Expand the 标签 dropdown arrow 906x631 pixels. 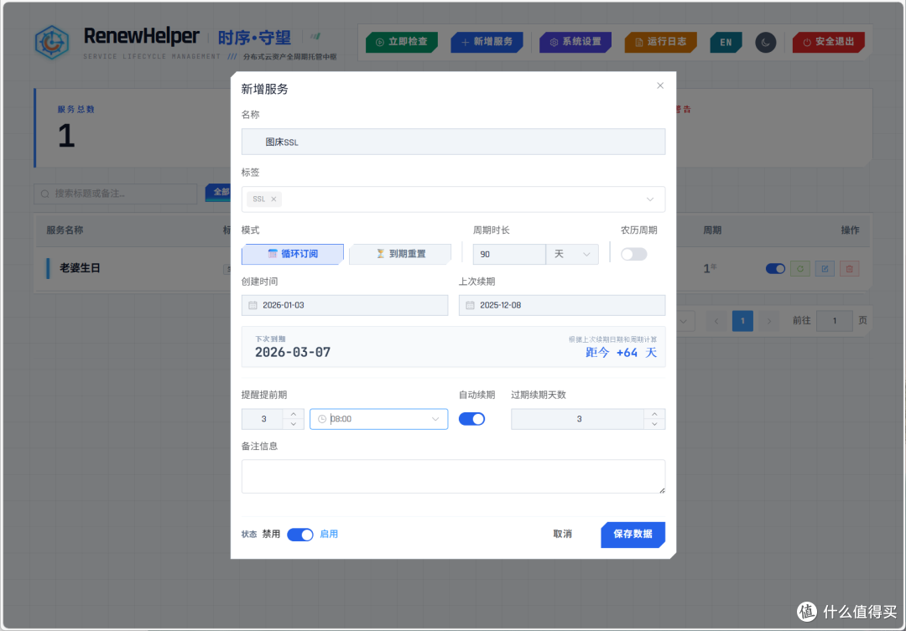click(650, 199)
